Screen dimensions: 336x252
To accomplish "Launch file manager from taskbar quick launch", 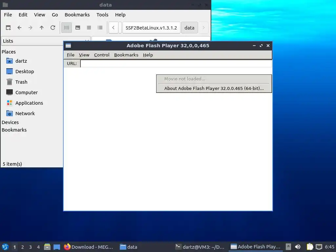I will pyautogui.click(x=47, y=247).
